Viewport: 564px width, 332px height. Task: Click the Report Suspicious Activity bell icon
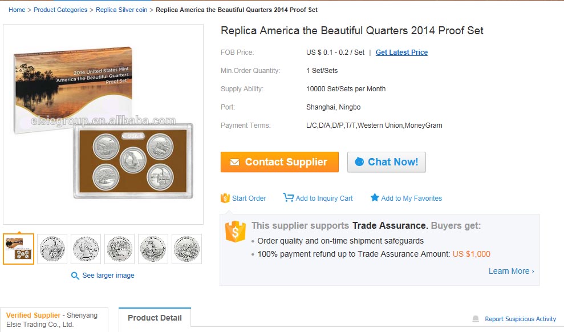point(476,319)
